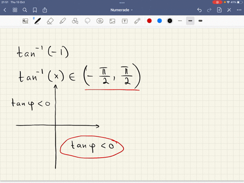
Task: Choose the red pen color
Action: click(149, 21)
